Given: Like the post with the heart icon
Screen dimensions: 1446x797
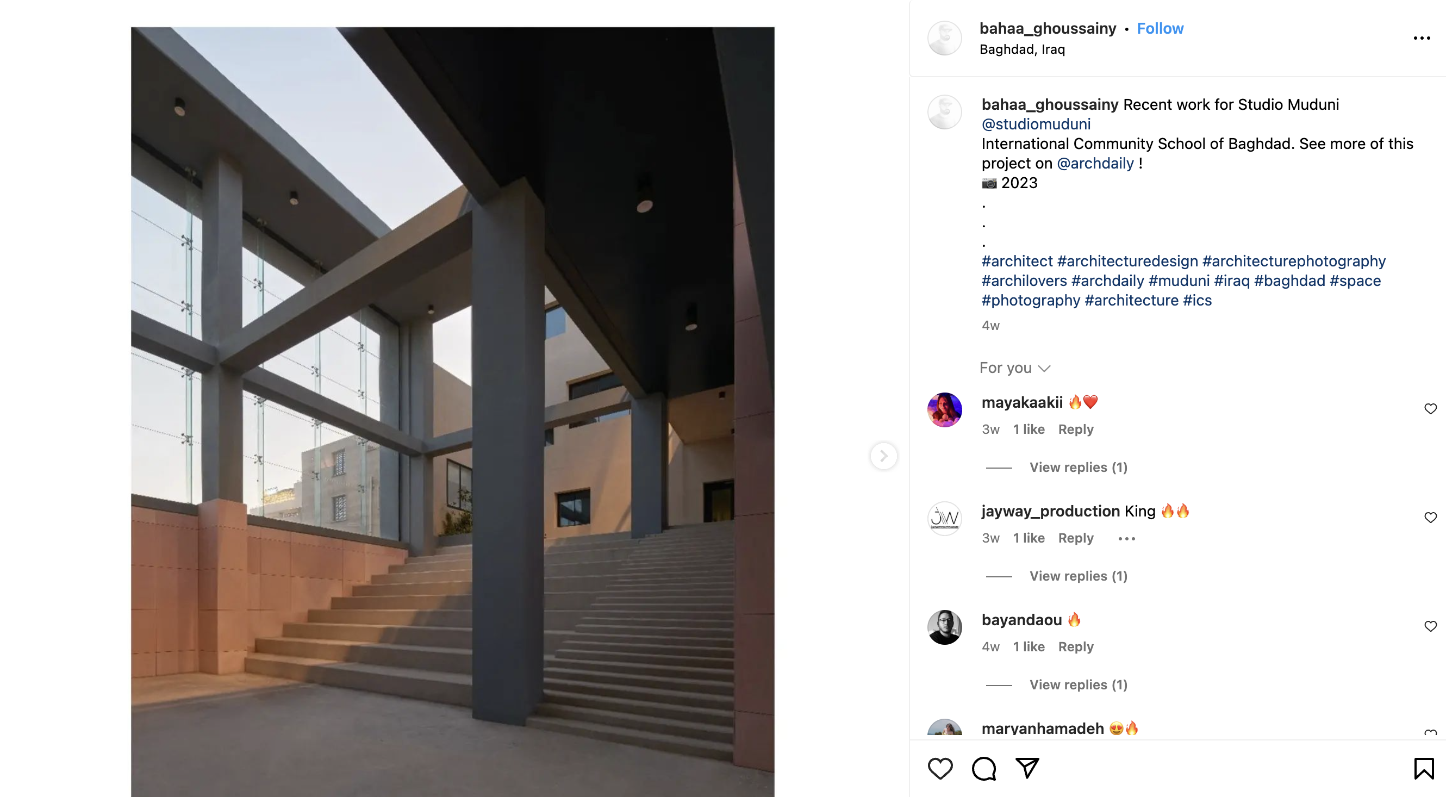Looking at the screenshot, I should [x=940, y=768].
